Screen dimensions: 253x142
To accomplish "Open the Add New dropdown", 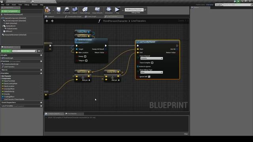I will (6, 51).
